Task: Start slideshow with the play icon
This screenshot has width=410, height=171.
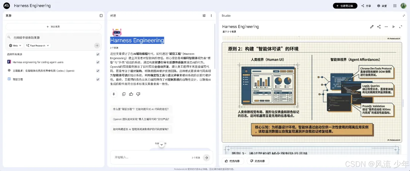Action: tap(394, 26)
